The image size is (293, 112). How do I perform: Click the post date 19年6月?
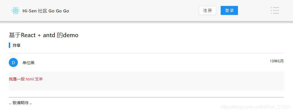277,61
